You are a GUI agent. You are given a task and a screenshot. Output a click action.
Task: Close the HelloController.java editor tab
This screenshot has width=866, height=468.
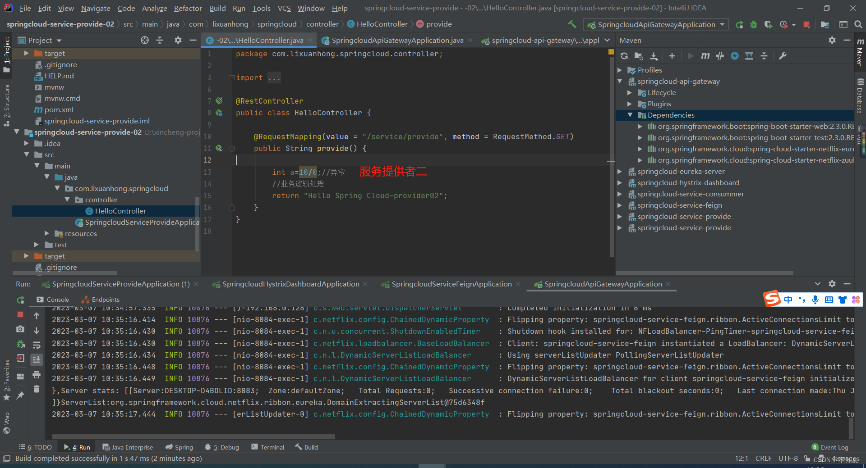point(310,40)
